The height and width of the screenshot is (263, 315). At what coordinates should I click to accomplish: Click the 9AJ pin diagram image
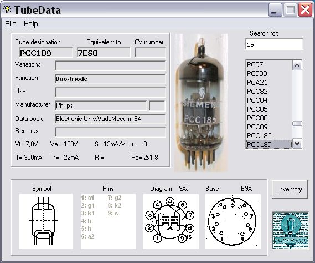click(x=171, y=221)
